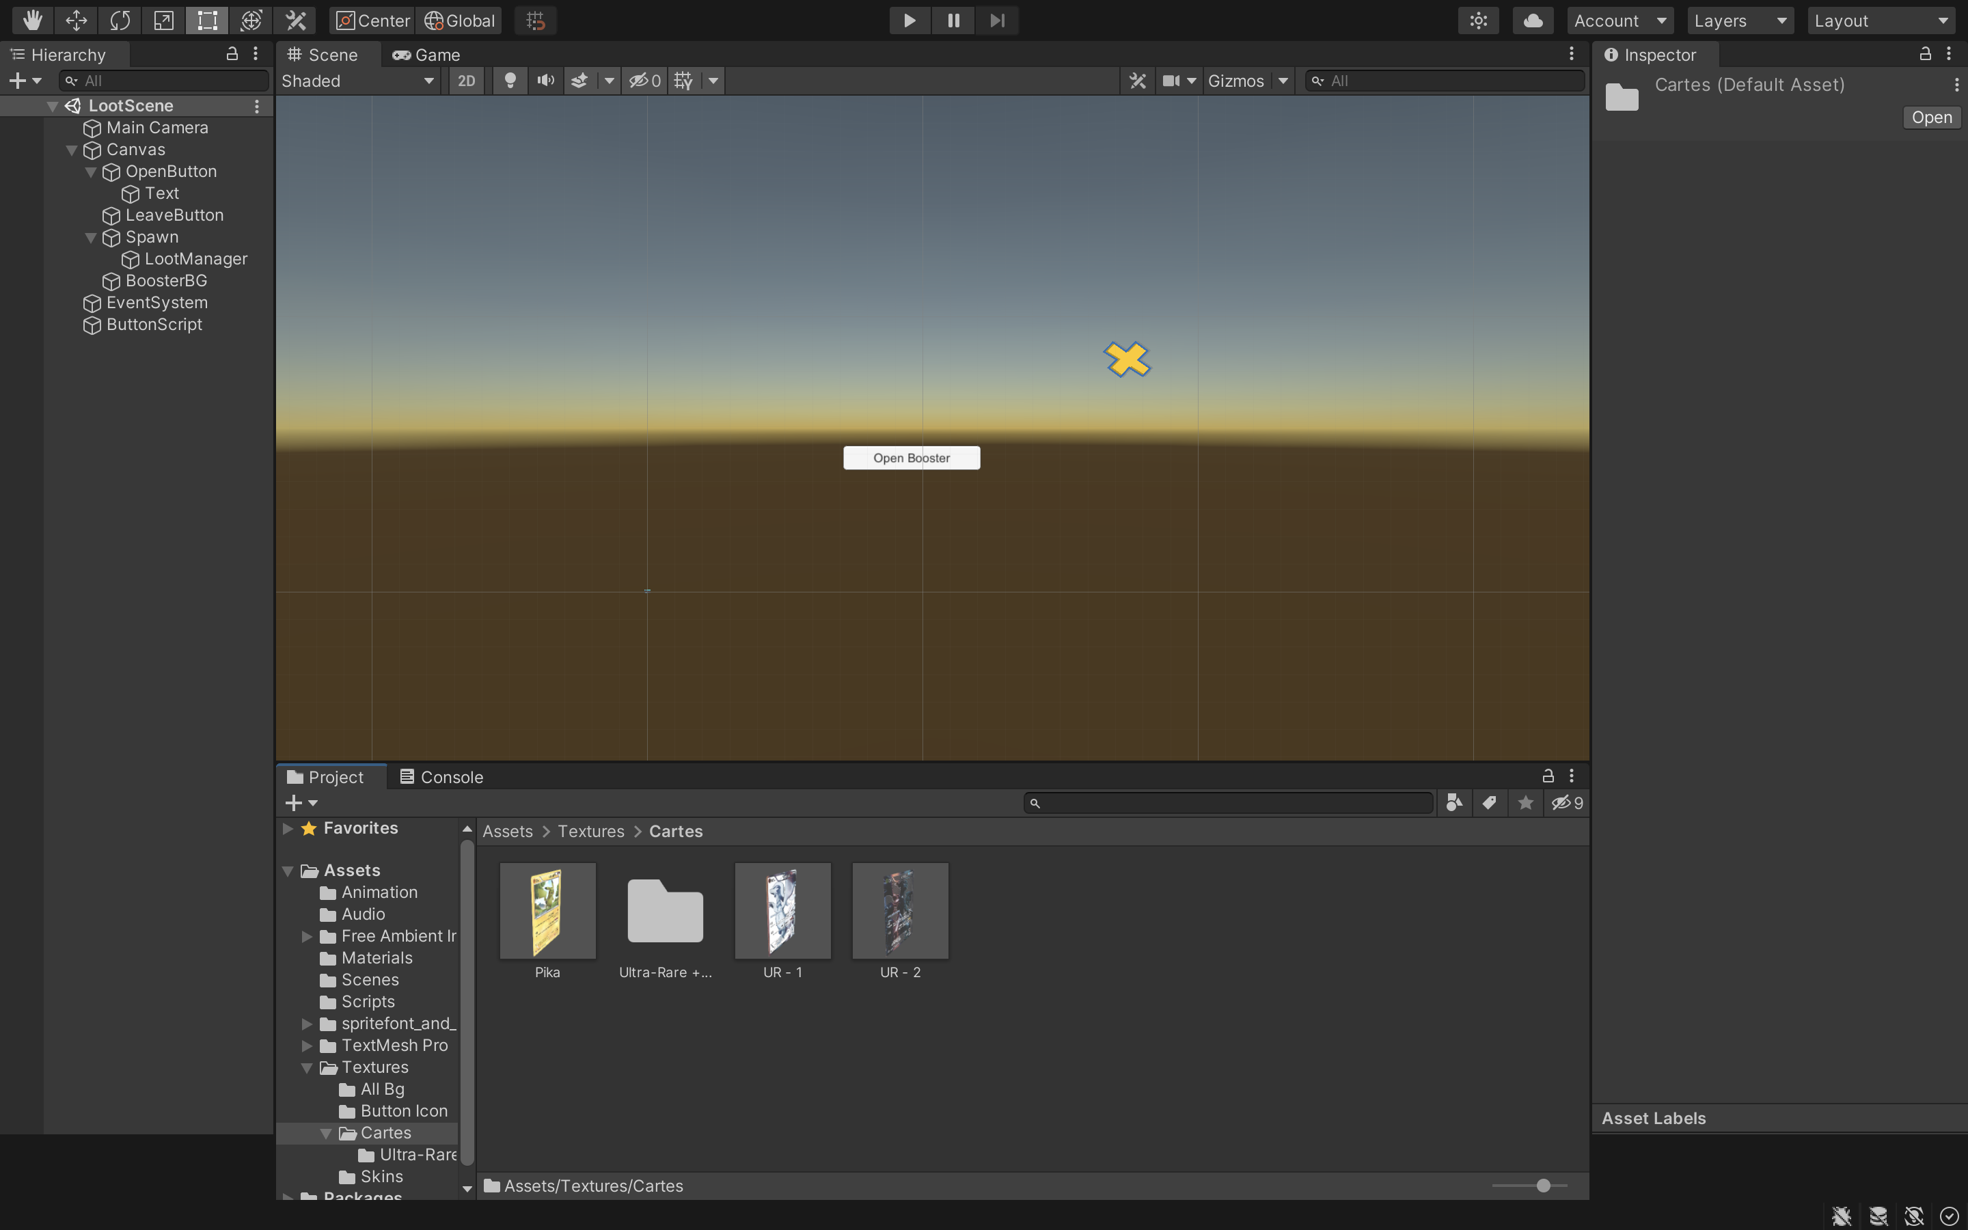
Task: Toggle Center pivot mode
Action: [372, 20]
